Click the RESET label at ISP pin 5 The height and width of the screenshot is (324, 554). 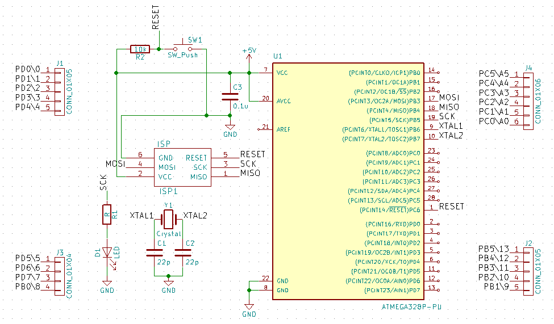coord(253,154)
